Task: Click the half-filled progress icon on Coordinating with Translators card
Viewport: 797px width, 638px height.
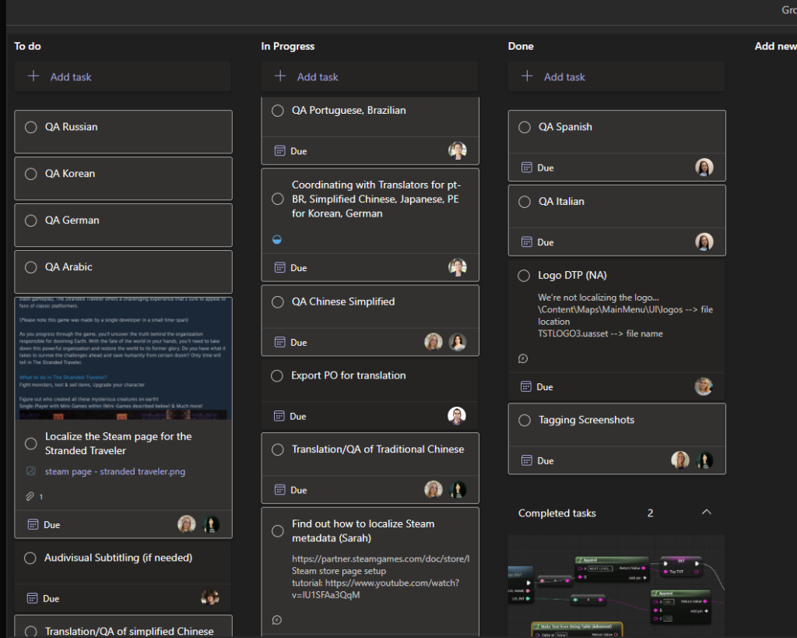Action: (277, 240)
